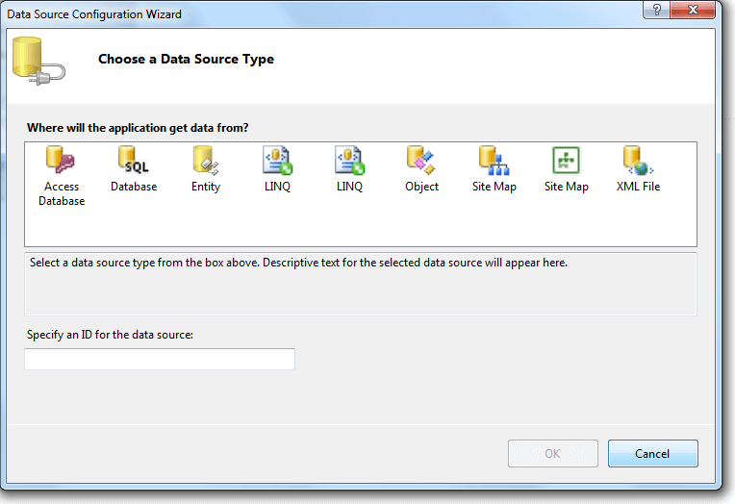735x504 pixels.
Task: Click the 'Entity' text label
Action: [205, 187]
